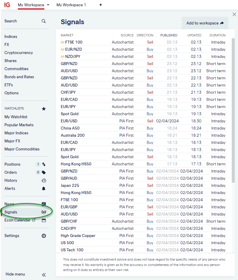Viewport: 238px width, 280px height.
Task: Click the Alerts bell icon
Action: pos(44,189)
